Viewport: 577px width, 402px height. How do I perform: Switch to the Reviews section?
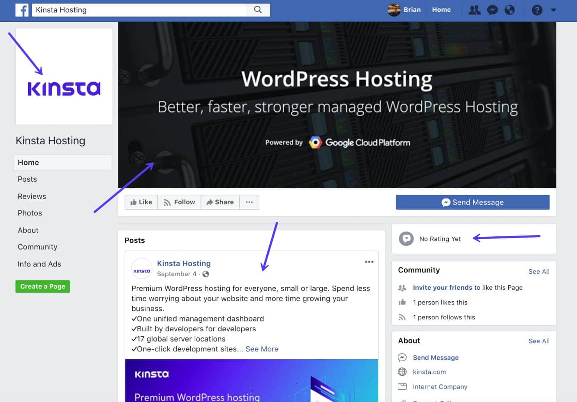coord(32,196)
